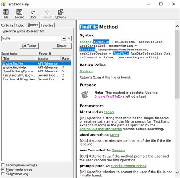Open the search operators arrow button
Screen dimensions: 180x178
coord(69,38)
